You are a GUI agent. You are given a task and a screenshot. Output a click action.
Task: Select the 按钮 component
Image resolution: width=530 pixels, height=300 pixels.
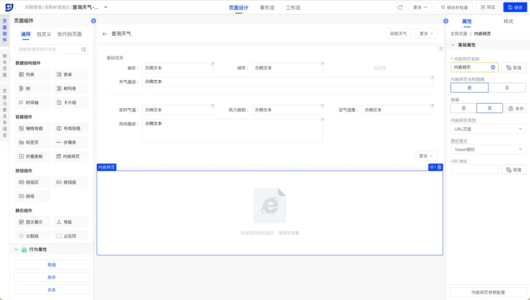[33, 196]
